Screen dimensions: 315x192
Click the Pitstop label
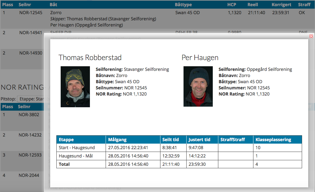pos(8,99)
